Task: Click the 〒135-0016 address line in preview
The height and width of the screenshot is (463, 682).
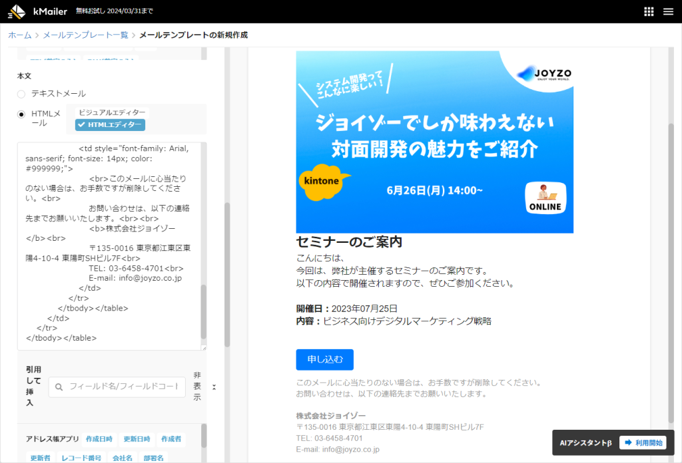Action: click(390, 427)
